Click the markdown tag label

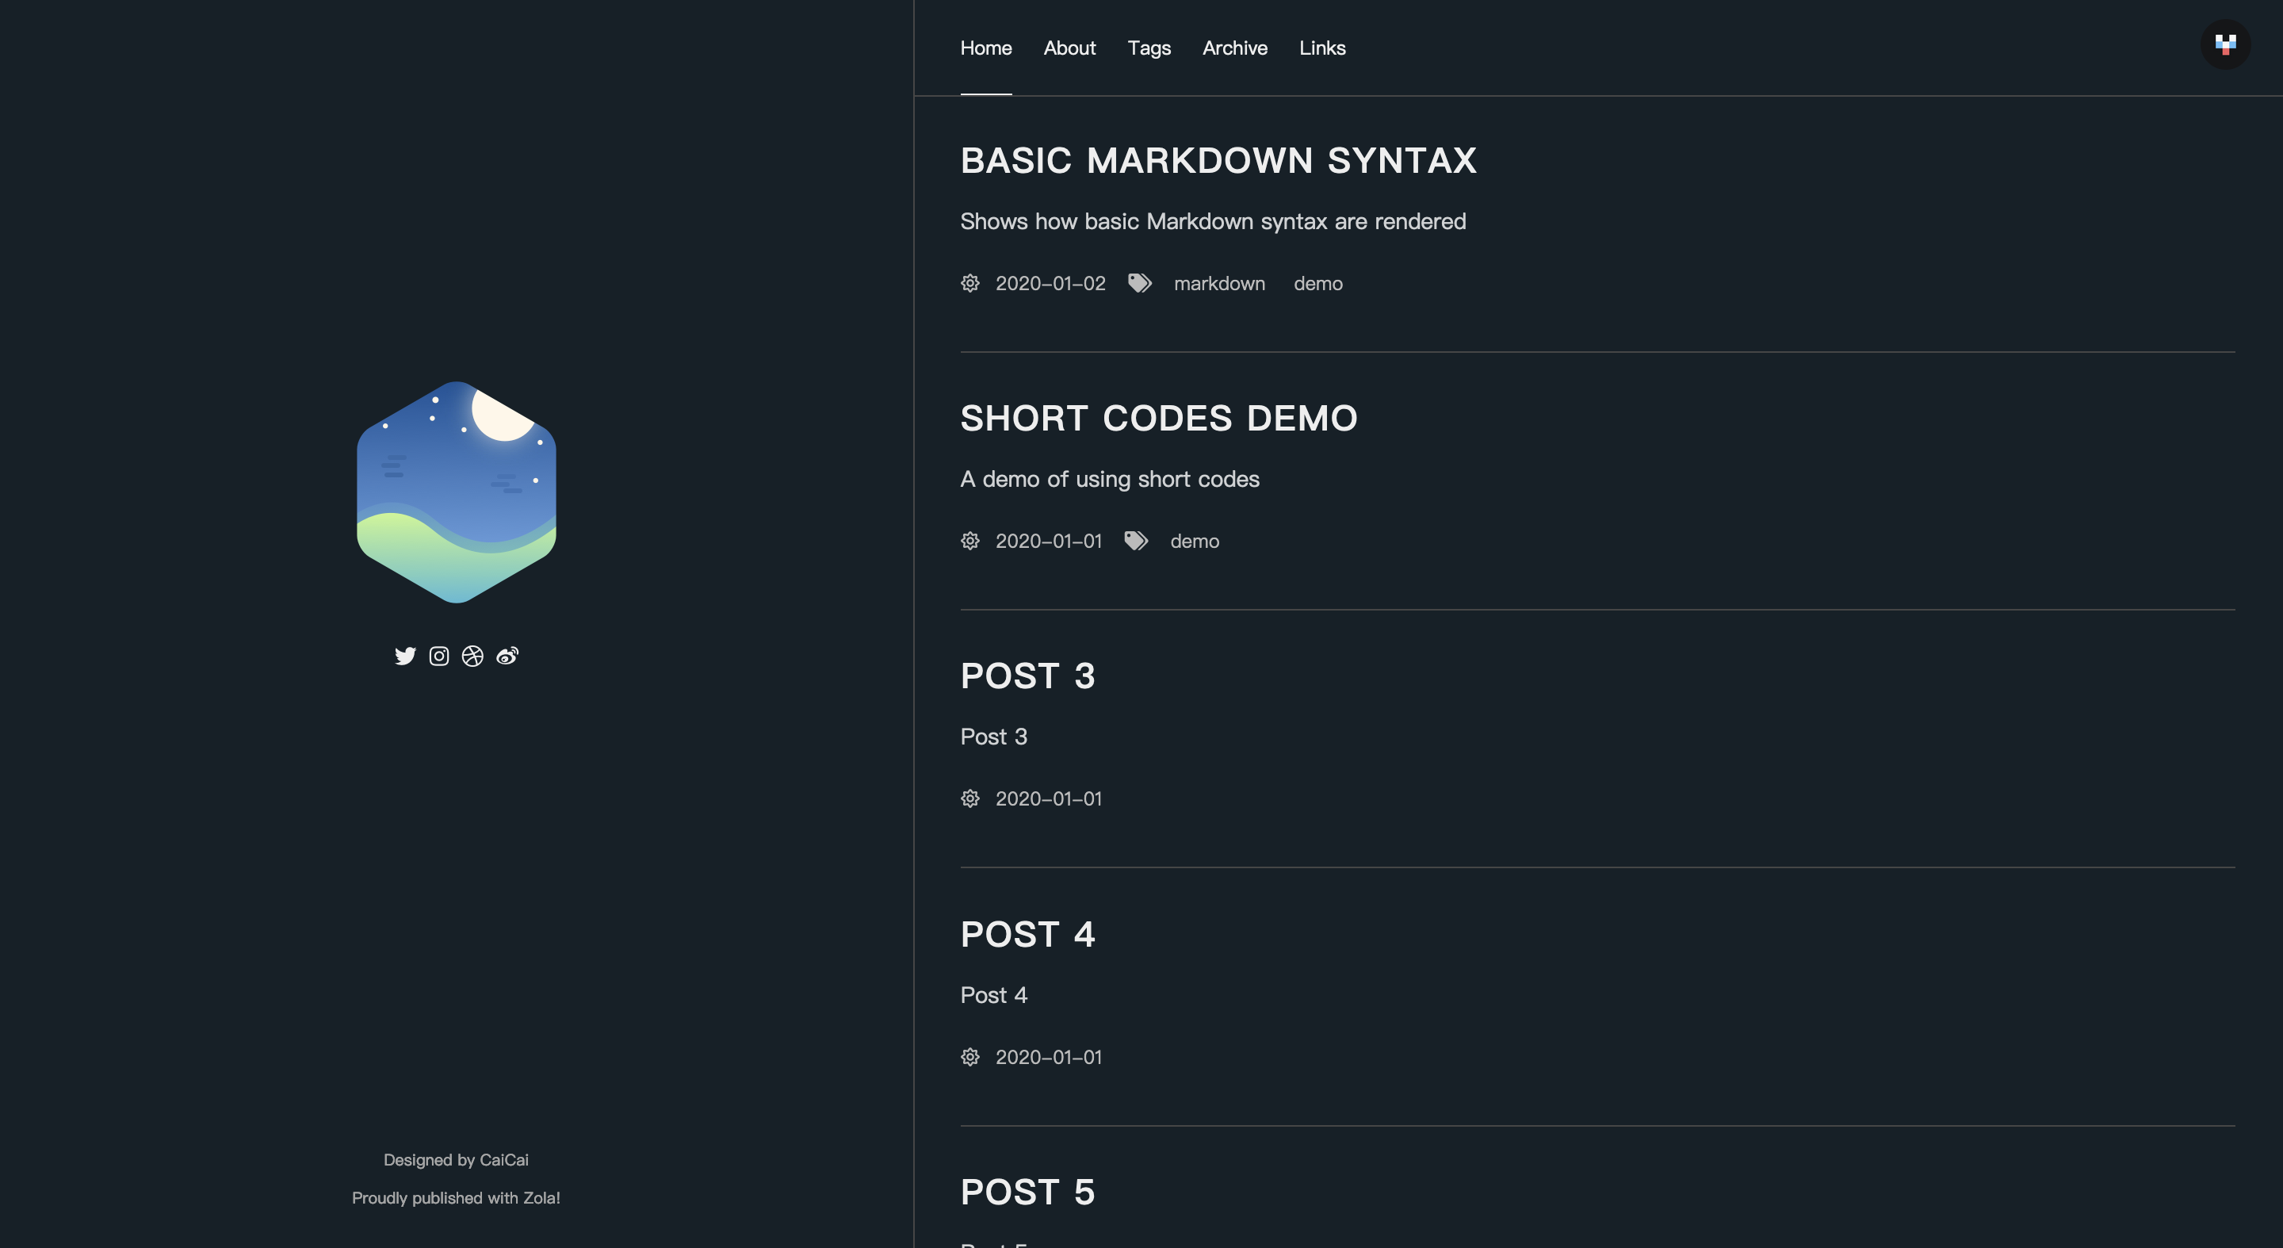1218,283
